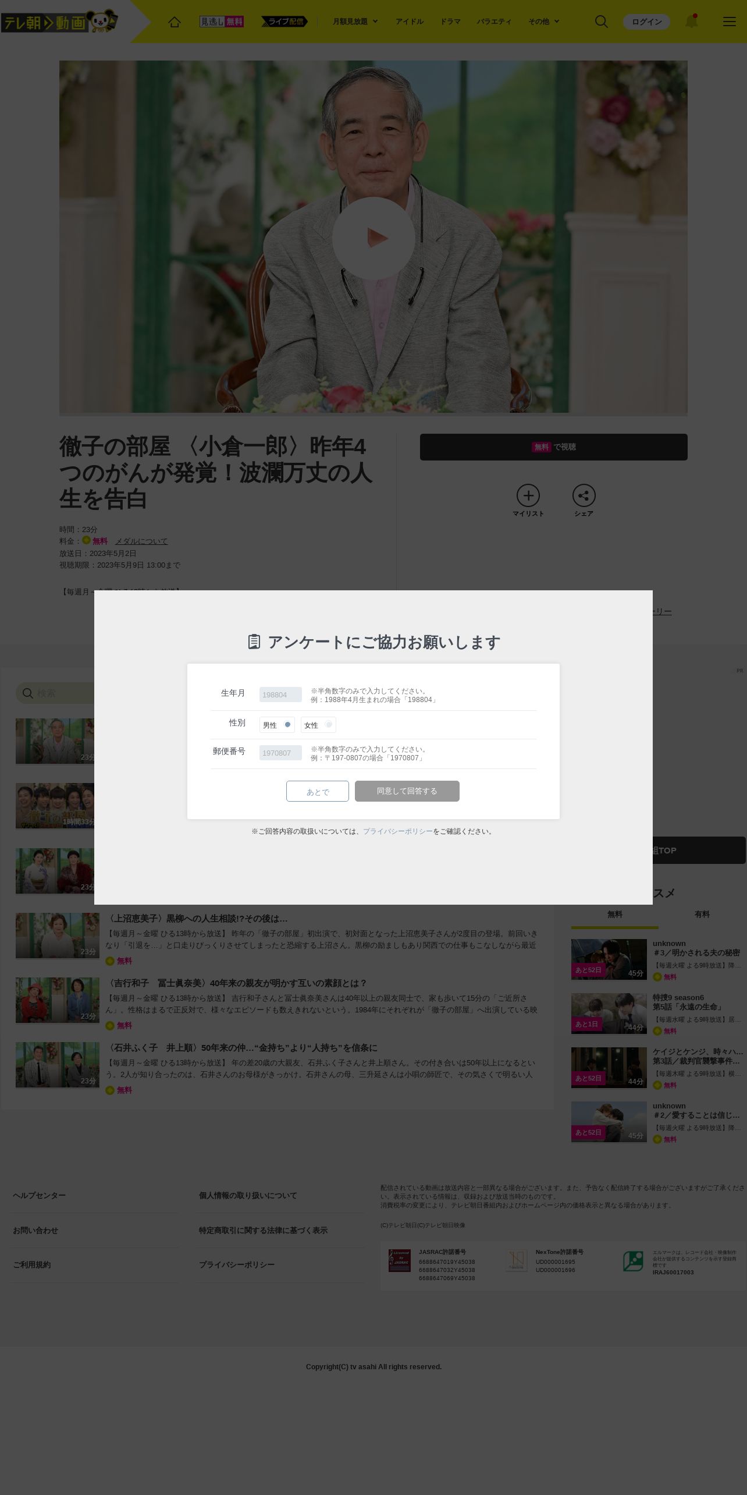The width and height of the screenshot is (747, 1495).
Task: Open プライバシーポリシー link in survey
Action: coord(398,831)
